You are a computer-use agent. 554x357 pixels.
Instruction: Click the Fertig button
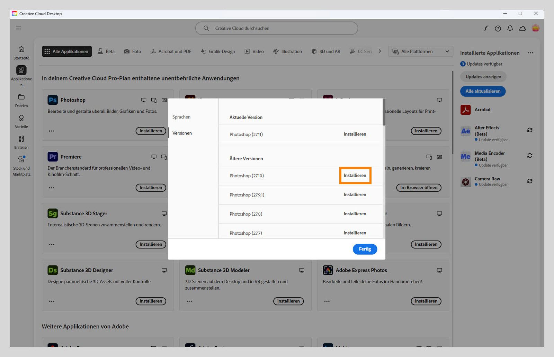coord(365,249)
